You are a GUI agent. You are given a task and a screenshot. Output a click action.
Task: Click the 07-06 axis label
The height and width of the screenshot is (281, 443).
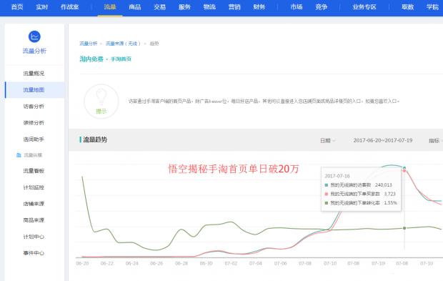[281, 263]
